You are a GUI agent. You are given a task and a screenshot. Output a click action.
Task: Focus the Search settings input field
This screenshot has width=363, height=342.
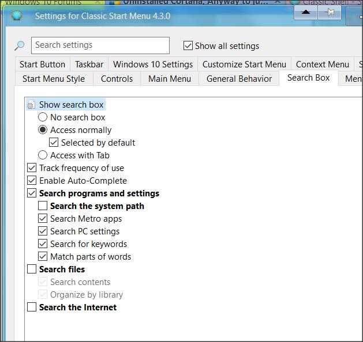coord(100,45)
